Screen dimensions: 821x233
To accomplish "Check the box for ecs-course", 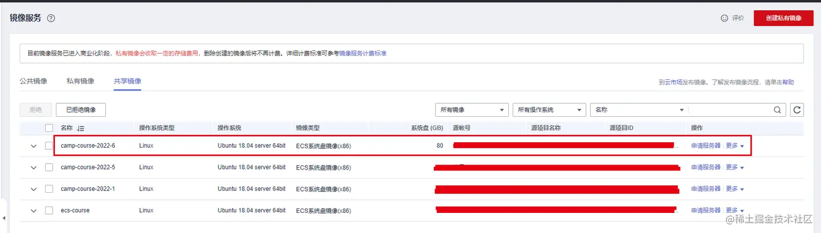I will [x=49, y=210].
